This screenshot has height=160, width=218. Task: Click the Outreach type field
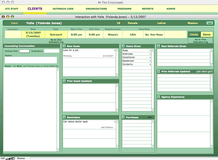point(56,35)
